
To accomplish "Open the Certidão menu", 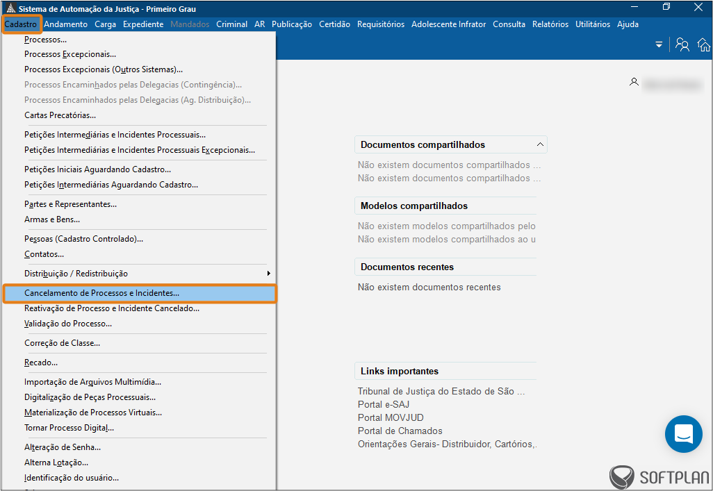I will pyautogui.click(x=334, y=24).
